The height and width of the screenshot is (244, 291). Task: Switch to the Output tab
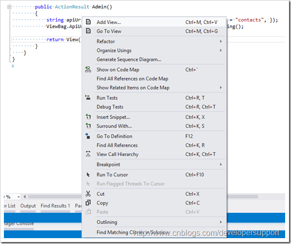point(28,206)
